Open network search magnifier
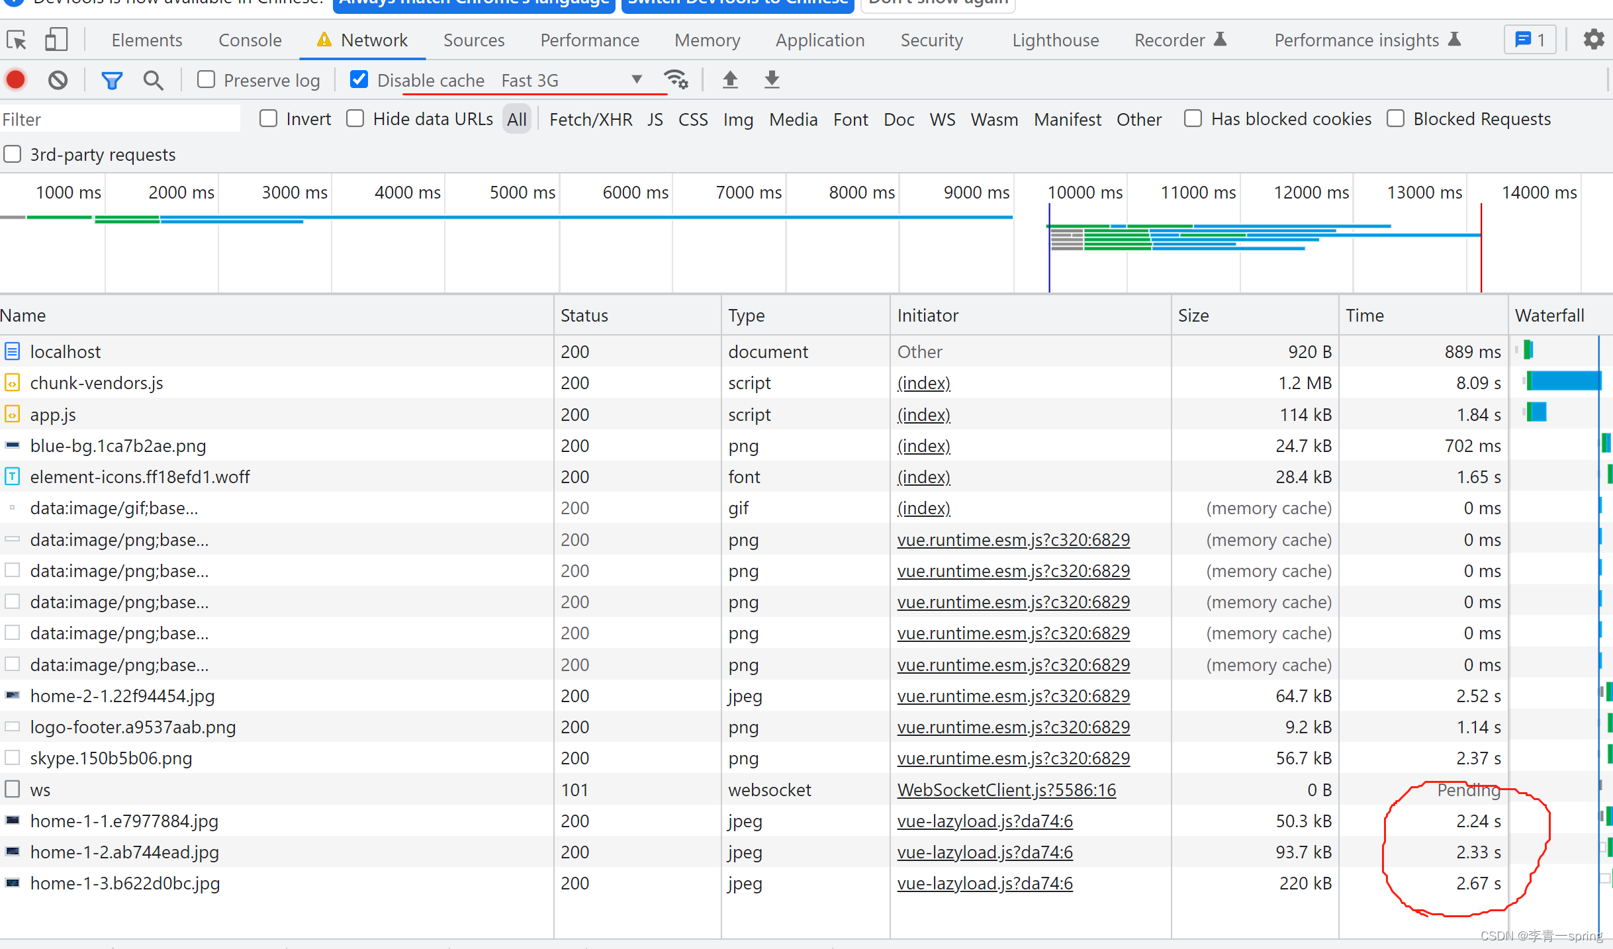This screenshot has width=1613, height=949. coord(153,80)
